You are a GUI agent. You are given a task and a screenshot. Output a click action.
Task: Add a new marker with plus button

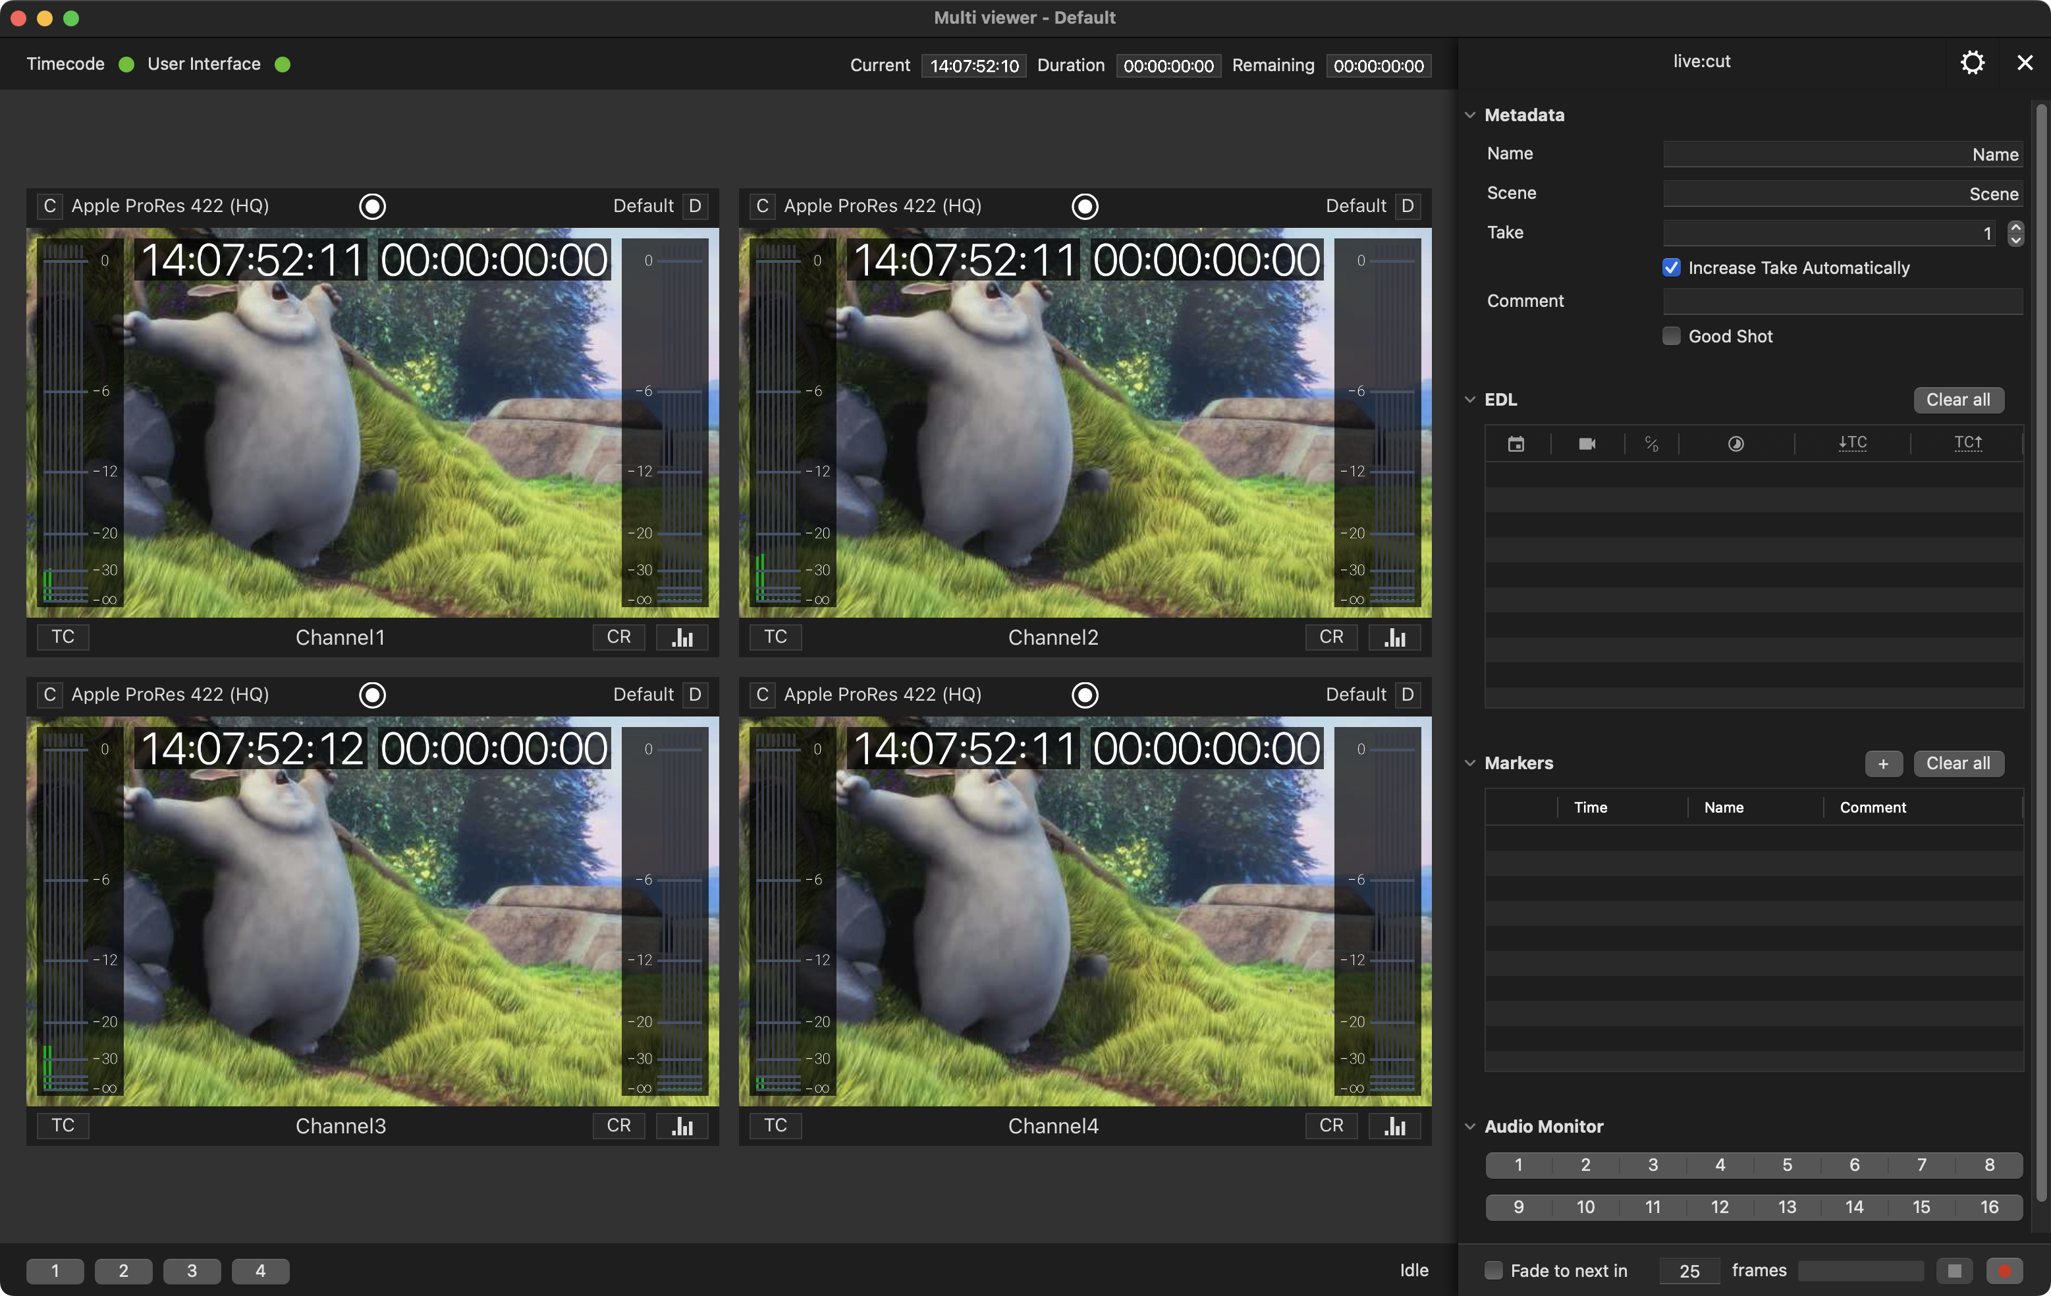[x=1883, y=764]
